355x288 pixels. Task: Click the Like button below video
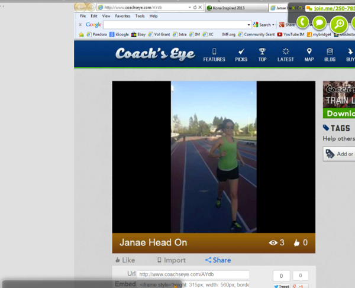click(x=125, y=260)
